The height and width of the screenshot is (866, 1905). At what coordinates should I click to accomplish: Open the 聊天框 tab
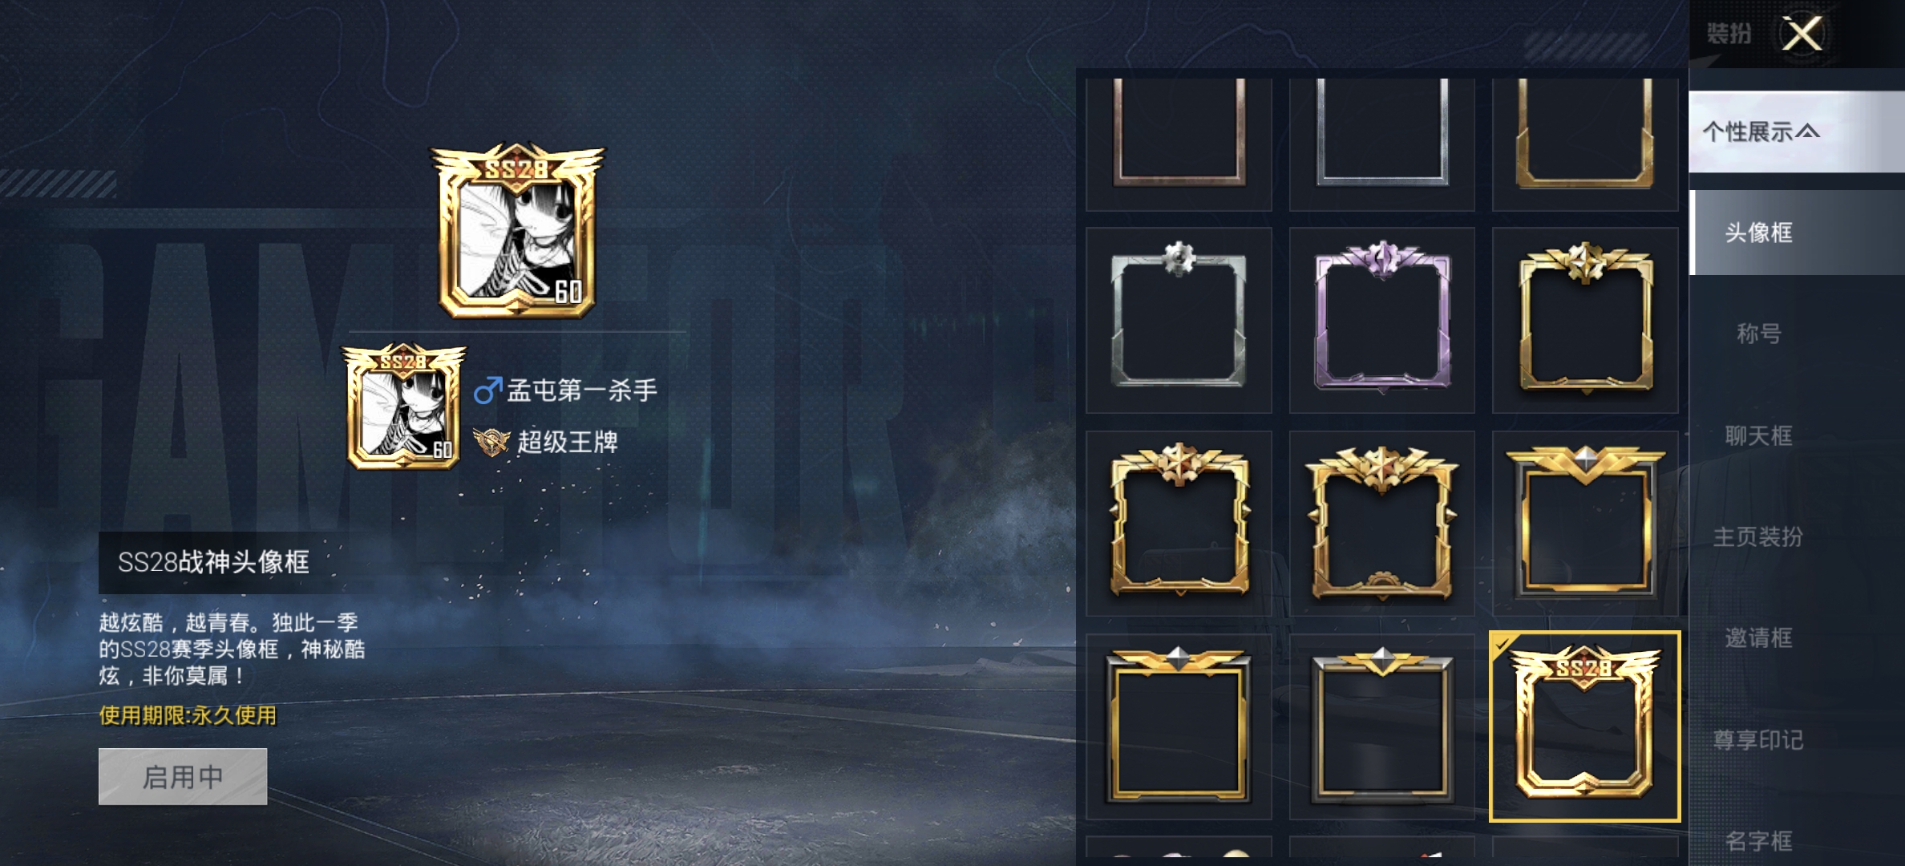pyautogui.click(x=1759, y=435)
